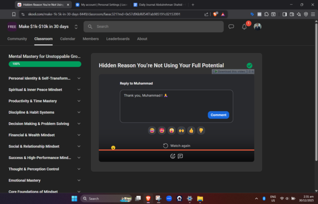Image resolution: width=318 pixels, height=204 pixels.
Task: Open the notifications bell
Action: [244, 27]
